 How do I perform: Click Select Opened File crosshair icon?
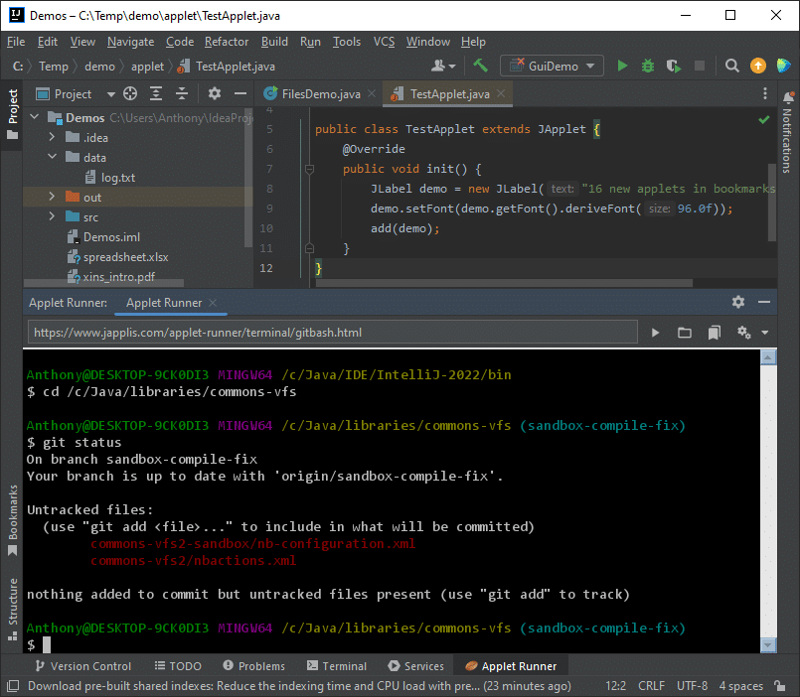point(130,93)
